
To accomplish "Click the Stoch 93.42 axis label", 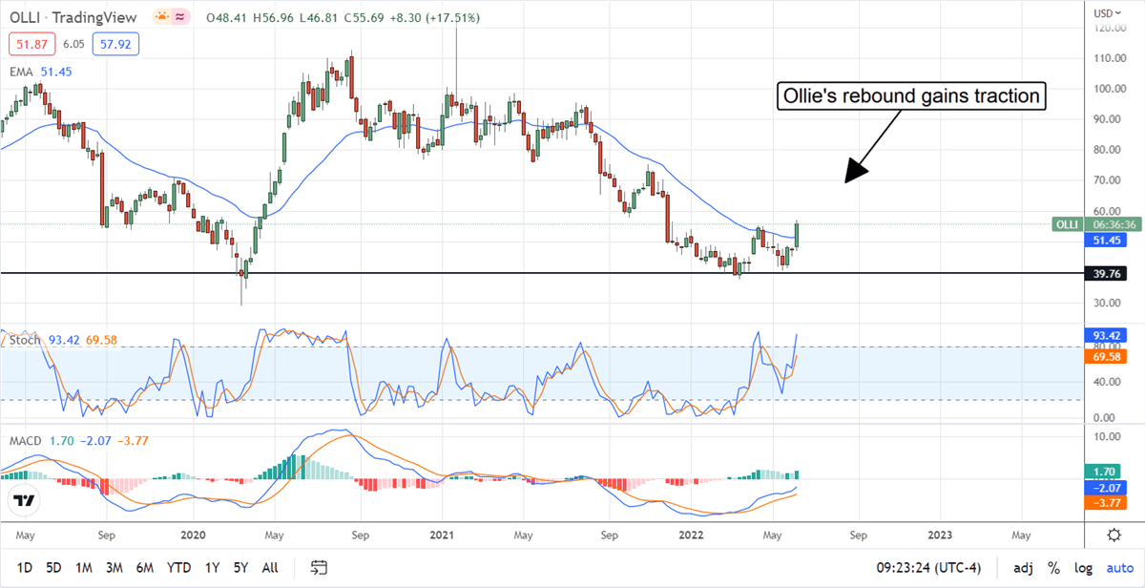I will click(x=1106, y=336).
